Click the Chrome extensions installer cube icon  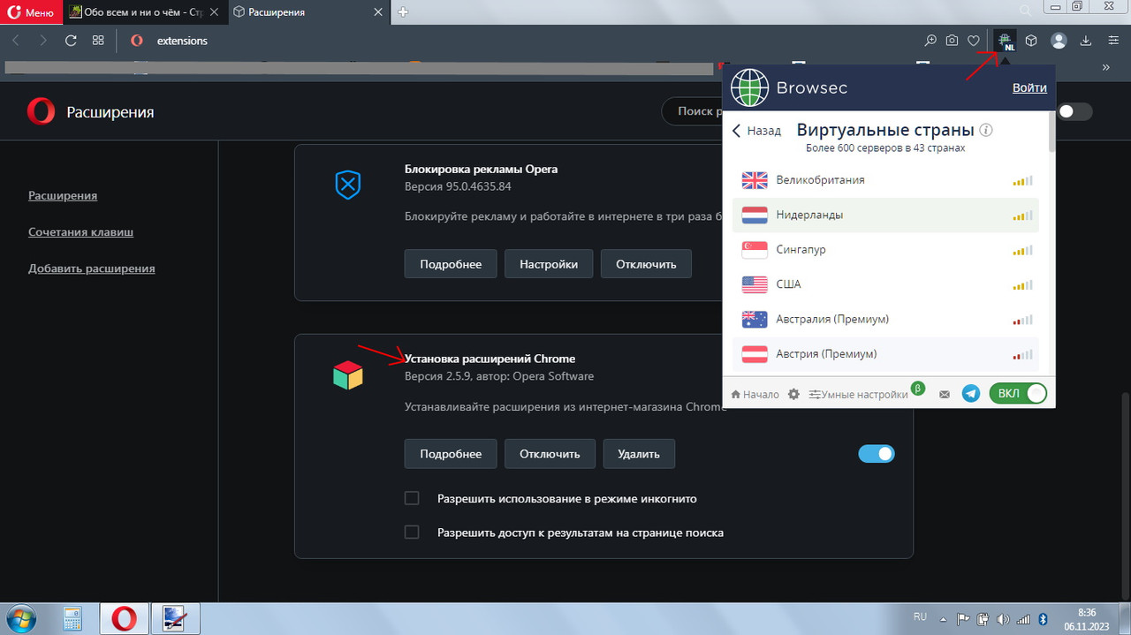pos(348,375)
